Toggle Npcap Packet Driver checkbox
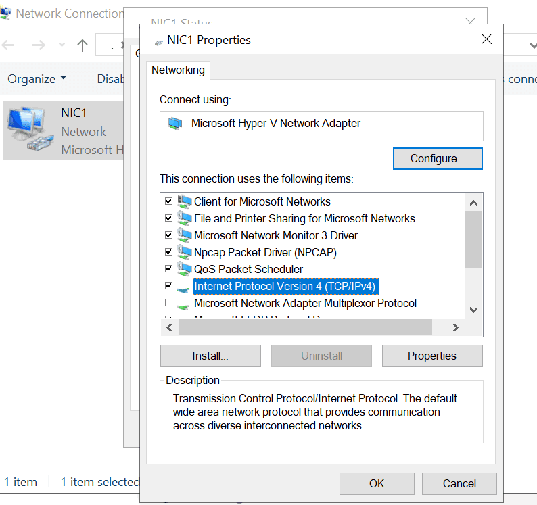This screenshot has height=505, width=537. 168,251
